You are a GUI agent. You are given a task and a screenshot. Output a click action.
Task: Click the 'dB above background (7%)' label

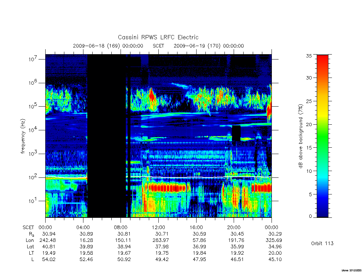pos(300,136)
